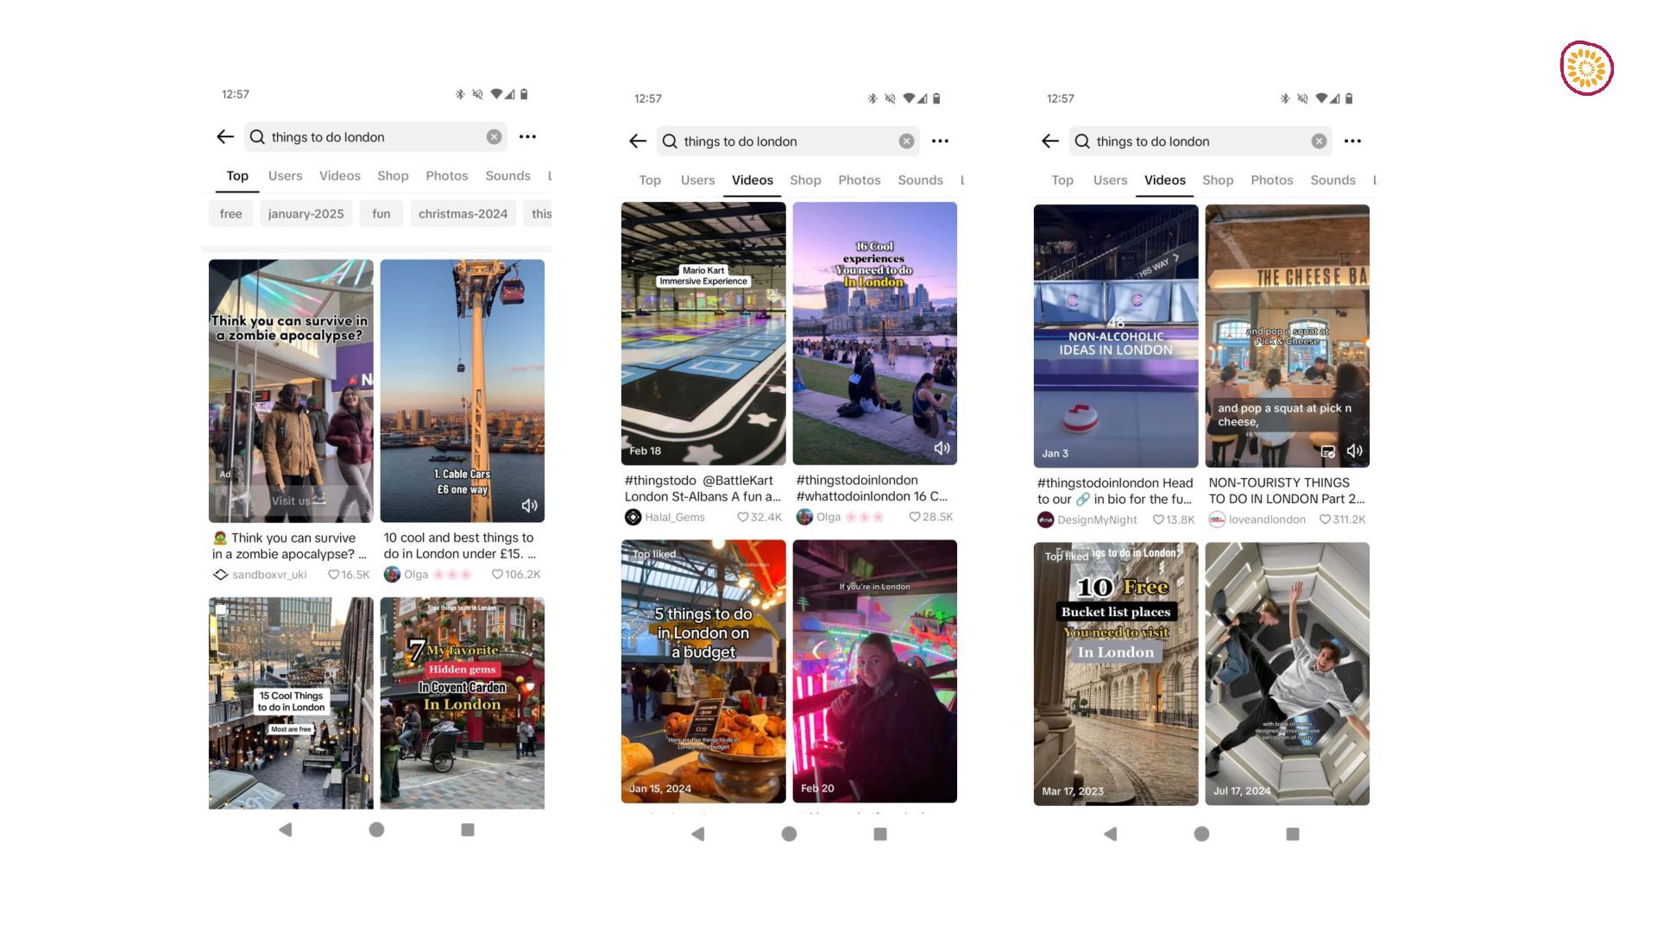Select the 'christmas-2024' filter chip
Viewport: 1657px width, 932px height.
pyautogui.click(x=463, y=214)
